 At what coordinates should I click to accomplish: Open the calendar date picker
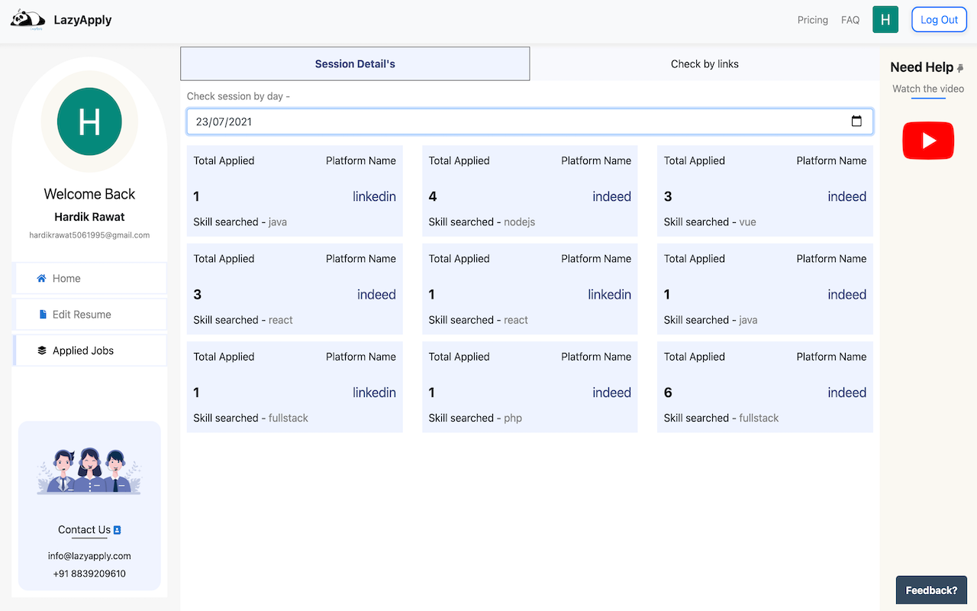[x=858, y=121]
